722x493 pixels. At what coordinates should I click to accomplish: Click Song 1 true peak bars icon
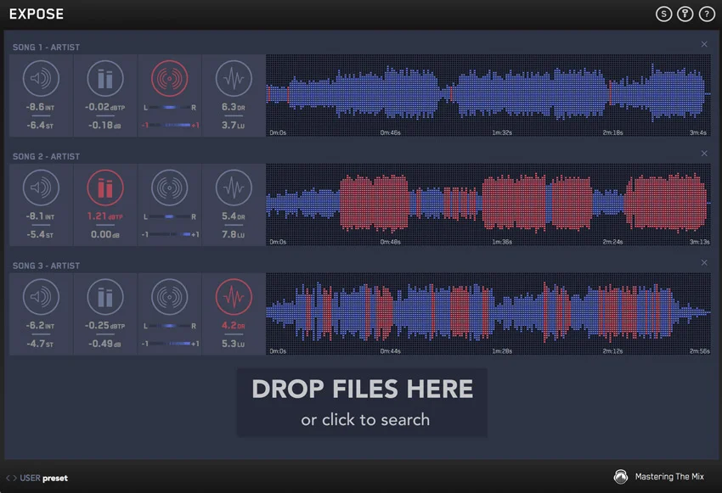[105, 79]
